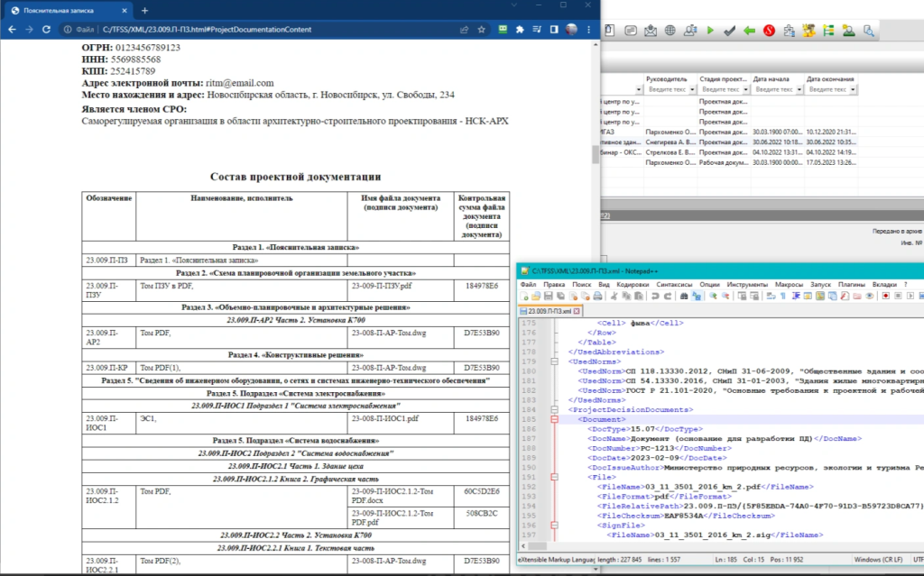Screen dimensions: 924x576
Task: Click the red S circle icon
Action: point(769,31)
